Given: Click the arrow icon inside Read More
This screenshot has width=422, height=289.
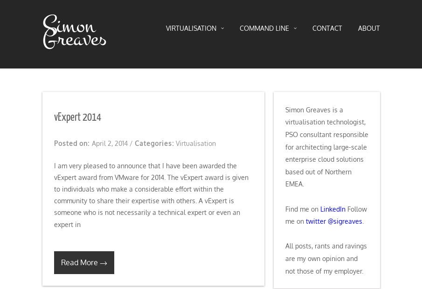Looking at the screenshot, I should tap(104, 263).
